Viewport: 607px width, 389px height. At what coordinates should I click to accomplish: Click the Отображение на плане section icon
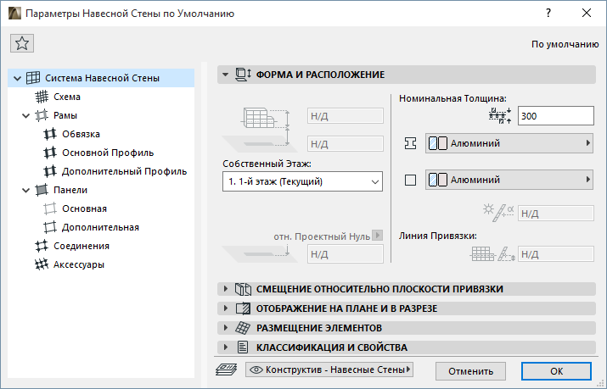pyautogui.click(x=243, y=308)
